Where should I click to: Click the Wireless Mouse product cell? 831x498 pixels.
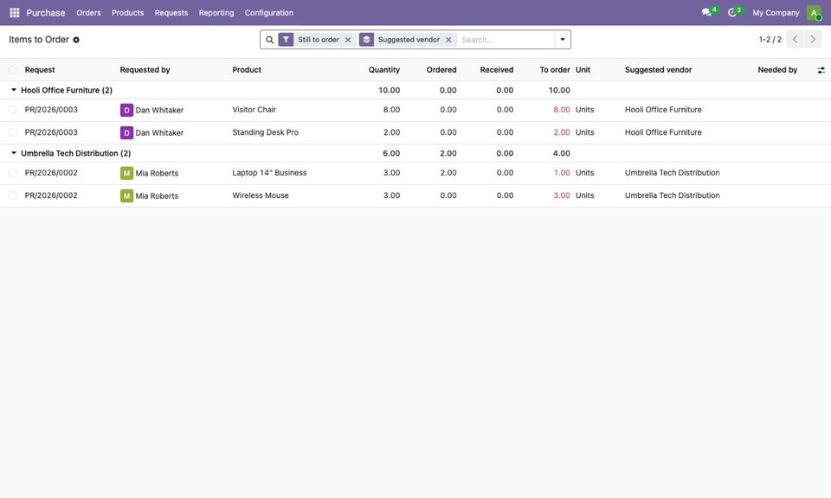click(261, 195)
